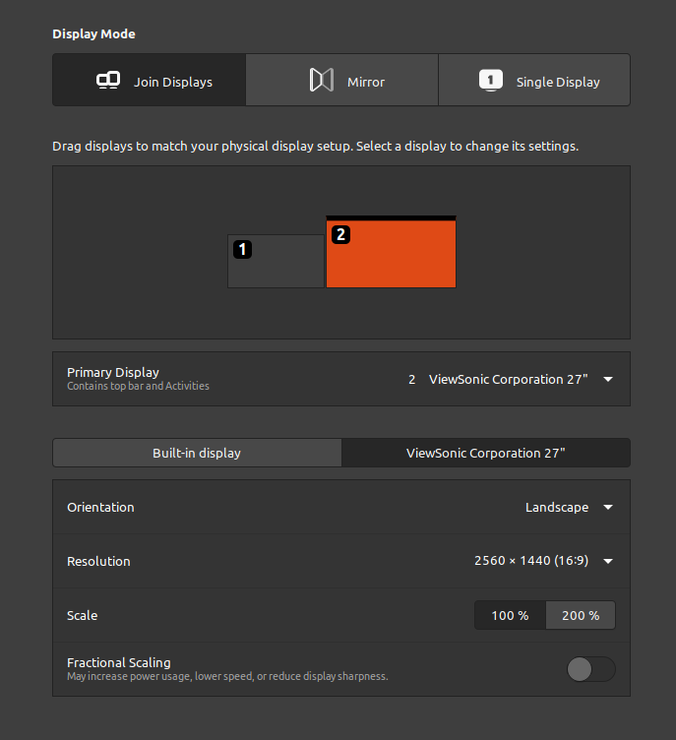Screen dimensions: 676x740
Task: Click the Join Displays overlapping monitors icon
Action: point(108,81)
